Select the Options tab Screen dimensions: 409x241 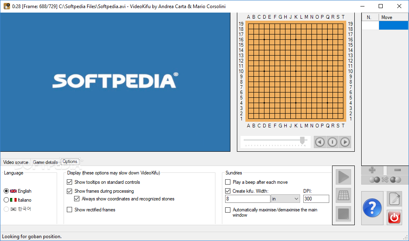pyautogui.click(x=70, y=161)
